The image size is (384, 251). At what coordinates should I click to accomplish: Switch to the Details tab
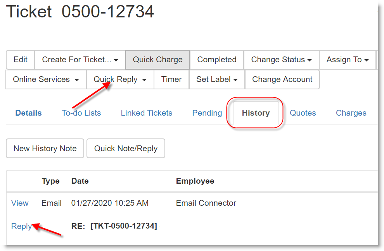[x=28, y=113]
